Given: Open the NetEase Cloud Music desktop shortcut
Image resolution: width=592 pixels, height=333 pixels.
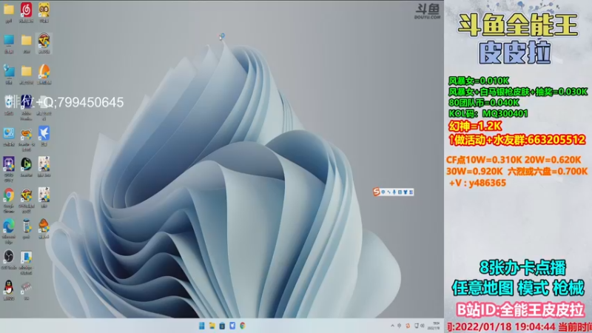Looking at the screenshot, I should coord(26,11).
